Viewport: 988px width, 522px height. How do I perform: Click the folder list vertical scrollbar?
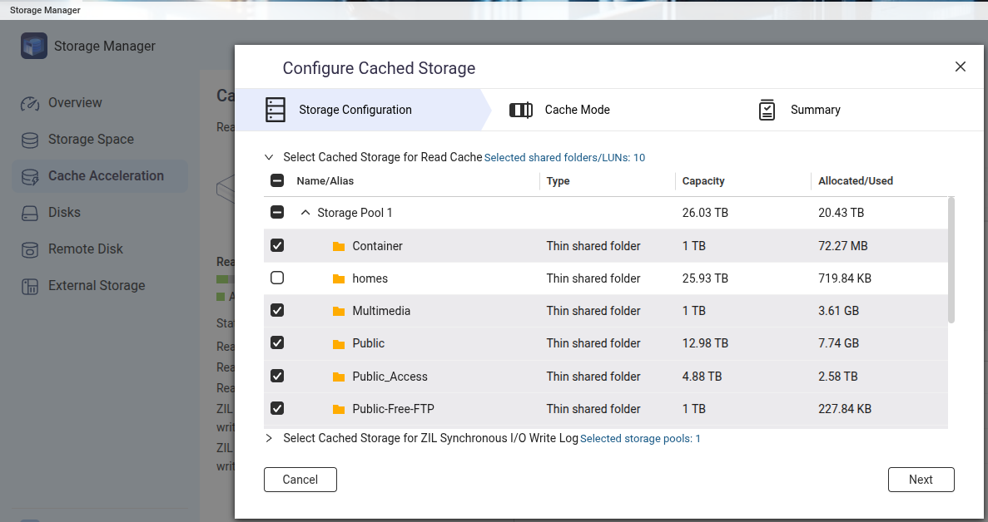pyautogui.click(x=951, y=259)
